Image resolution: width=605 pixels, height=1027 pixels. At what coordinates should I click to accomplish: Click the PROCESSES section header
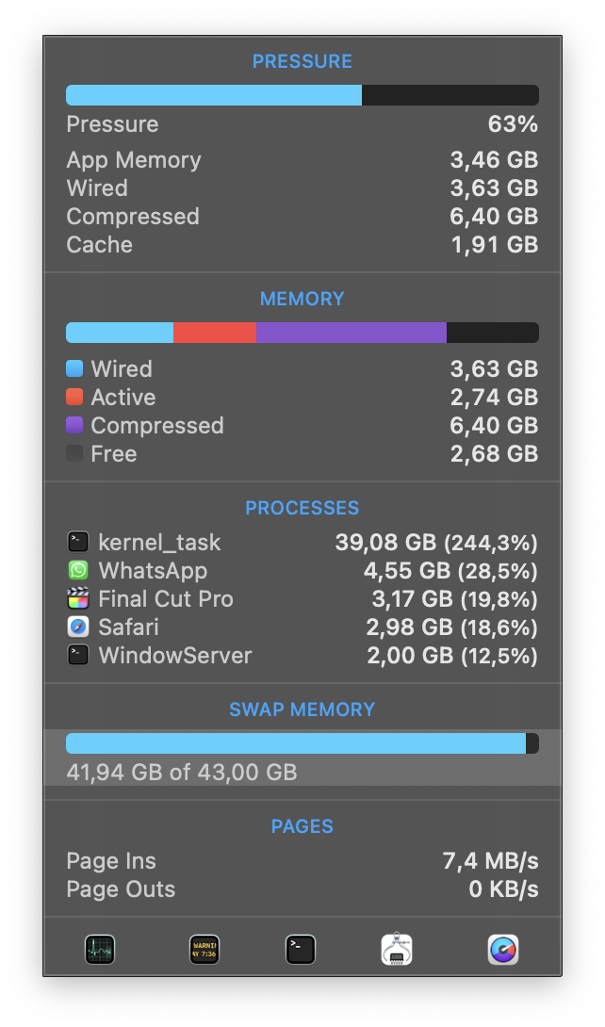pos(302,508)
